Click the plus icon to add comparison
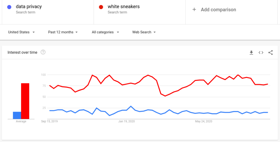 pyautogui.click(x=194, y=10)
